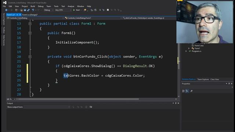This screenshot has width=235, height=132.
Task: Expand the Form1 node in Solution Explorer
Action: pos(189,48)
